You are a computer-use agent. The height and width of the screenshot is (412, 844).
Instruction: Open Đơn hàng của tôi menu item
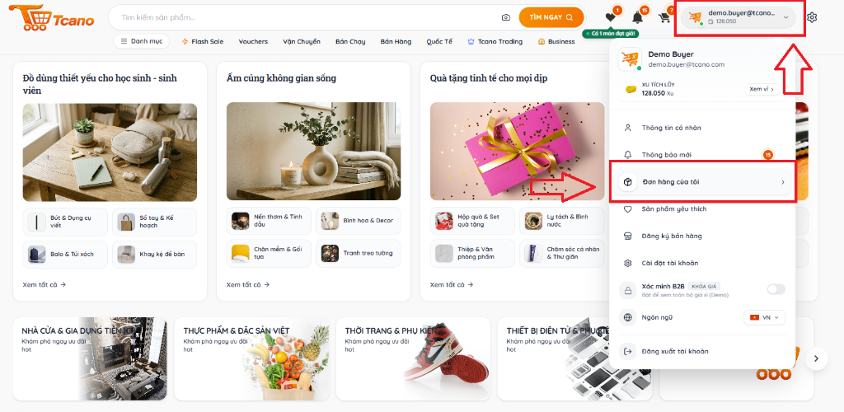[702, 182]
